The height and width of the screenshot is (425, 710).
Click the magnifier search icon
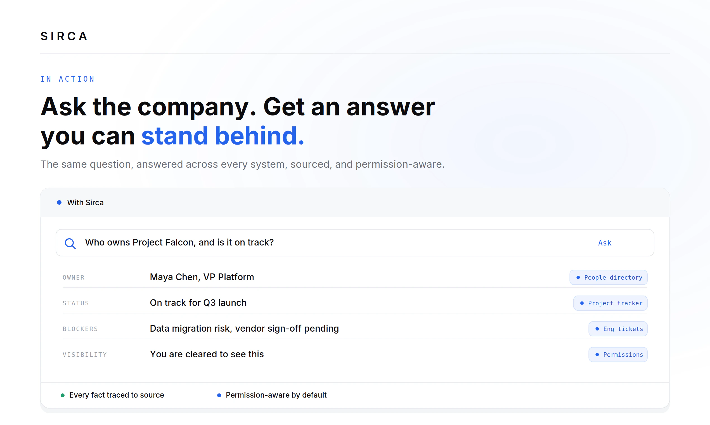click(x=70, y=243)
